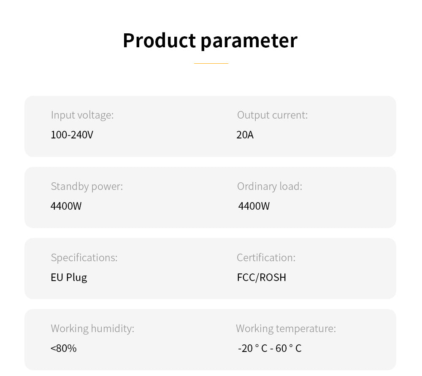Select the 'Working temperature:' label
The image size is (422, 376).
pyautogui.click(x=286, y=328)
